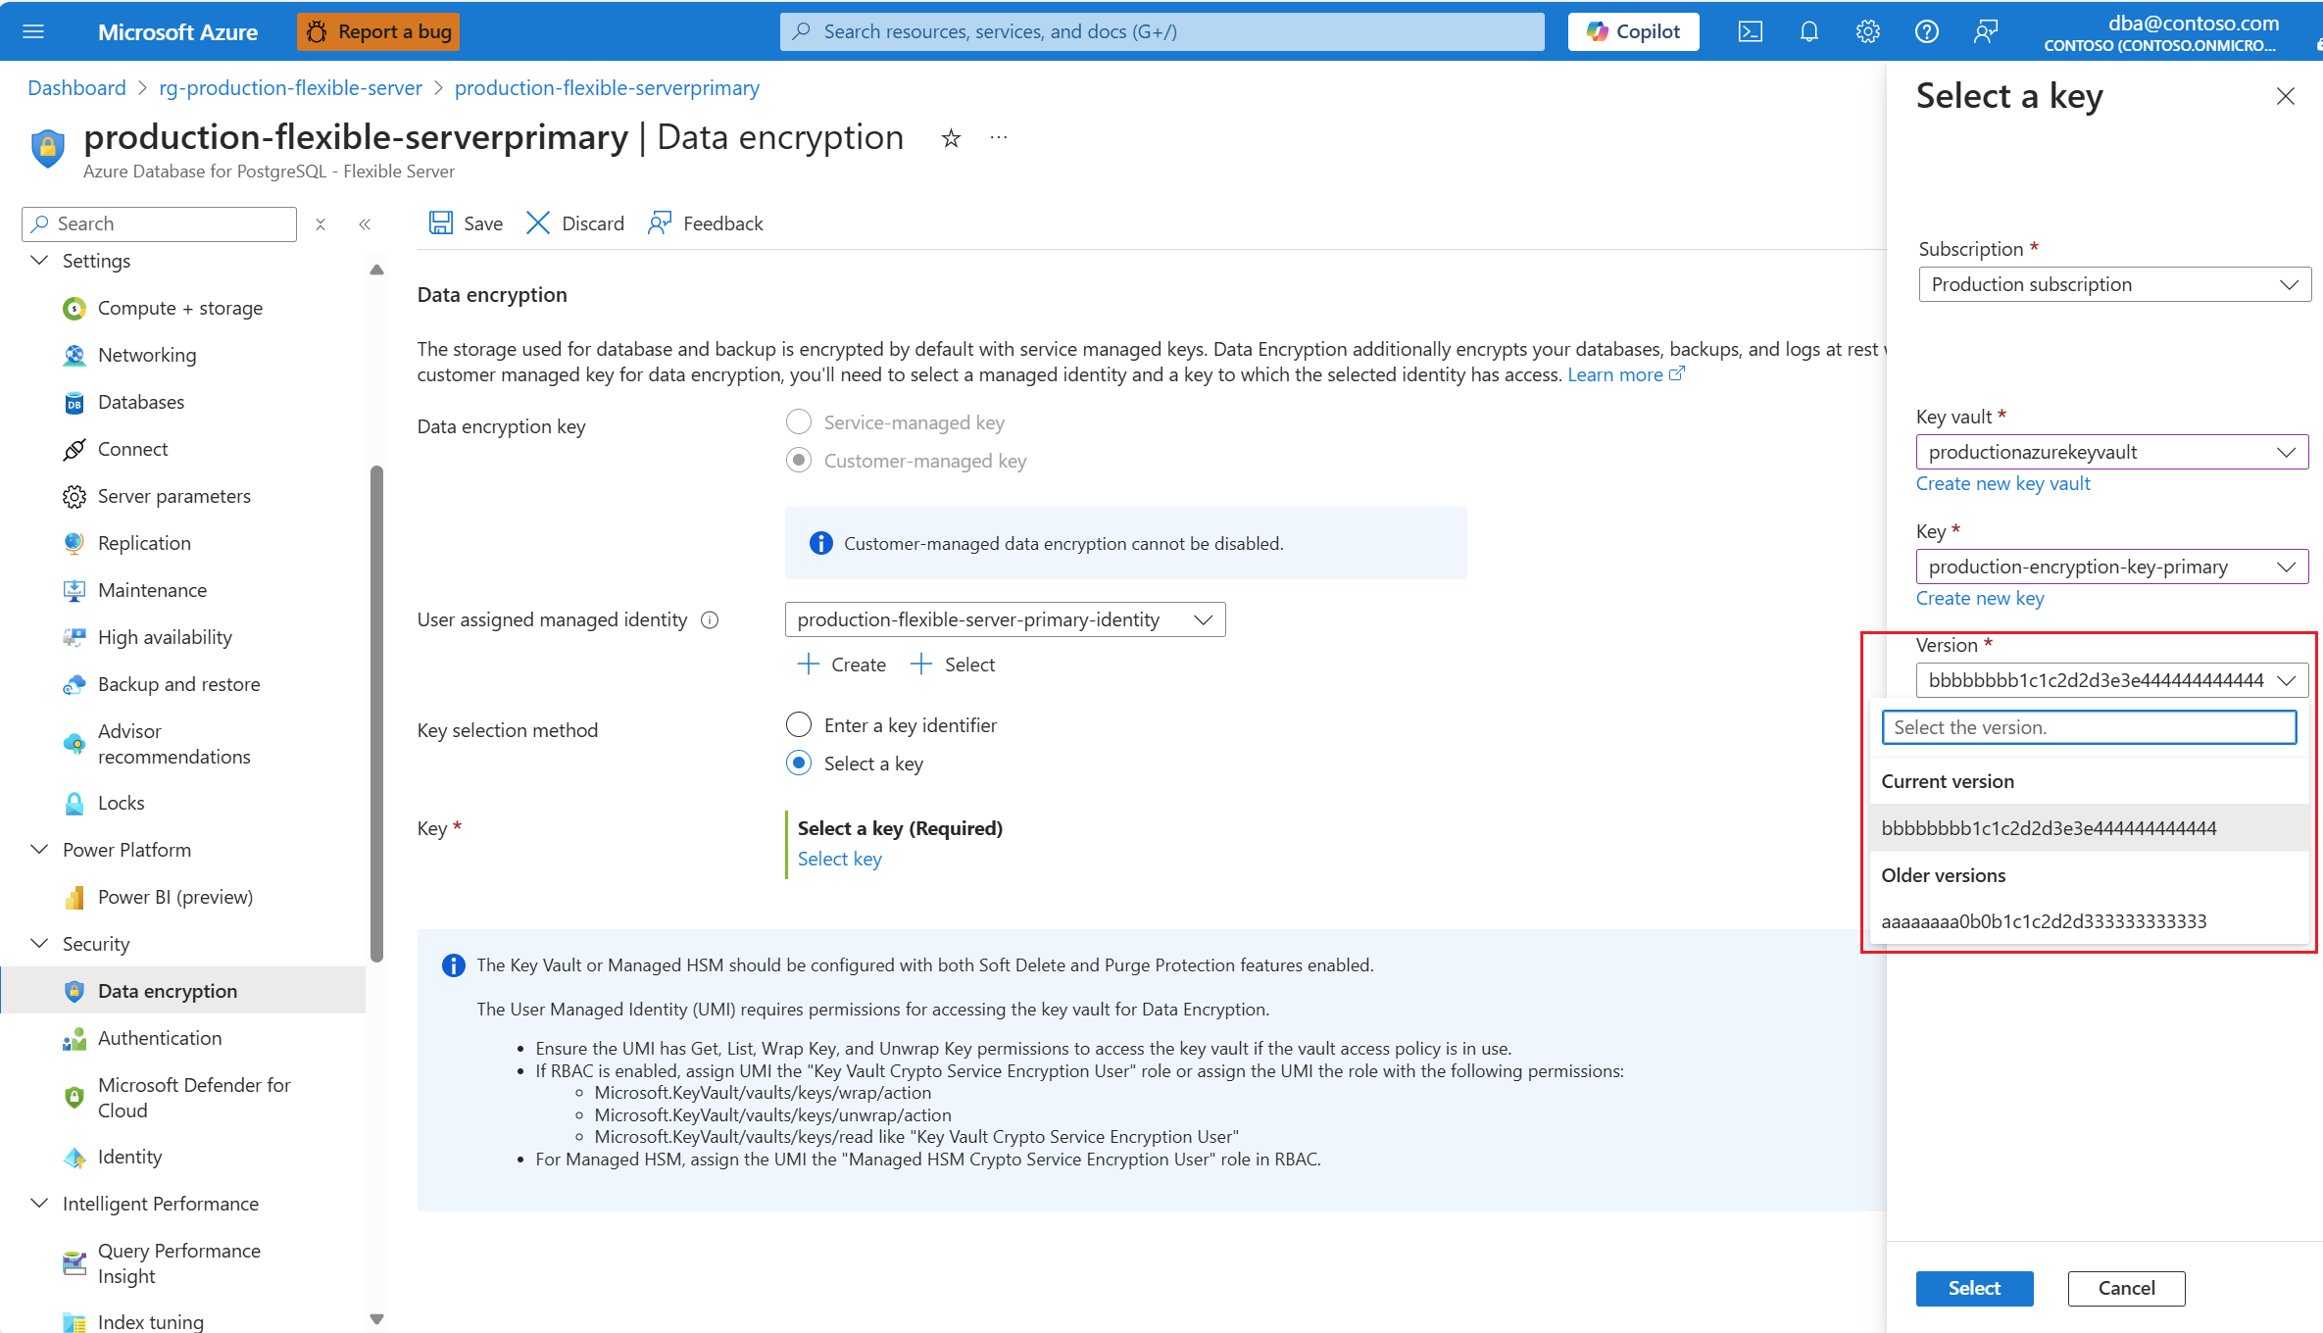
Task: Click the Help question mark icon
Action: (x=1926, y=31)
